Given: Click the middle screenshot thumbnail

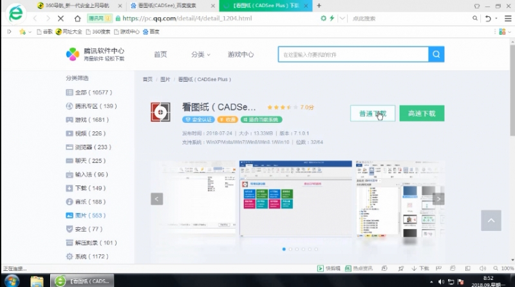Looking at the screenshot, I should pyautogui.click(x=295, y=199).
